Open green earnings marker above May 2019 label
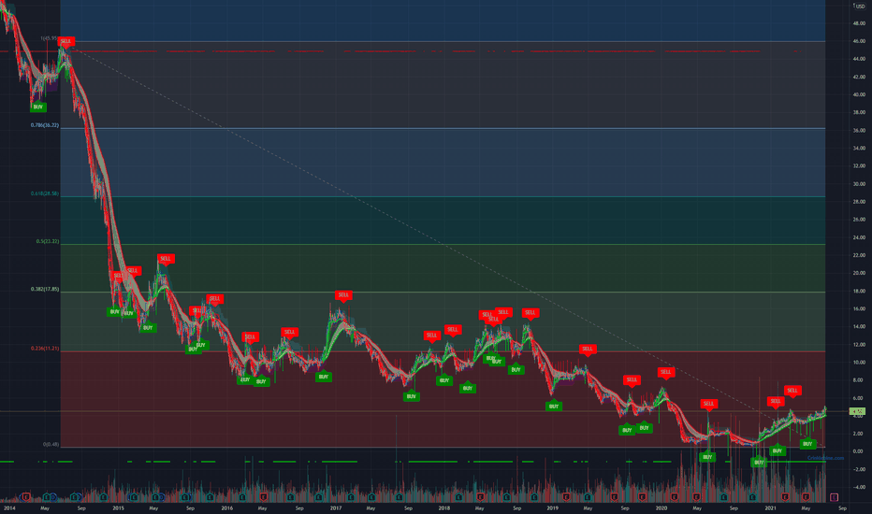 587,497
